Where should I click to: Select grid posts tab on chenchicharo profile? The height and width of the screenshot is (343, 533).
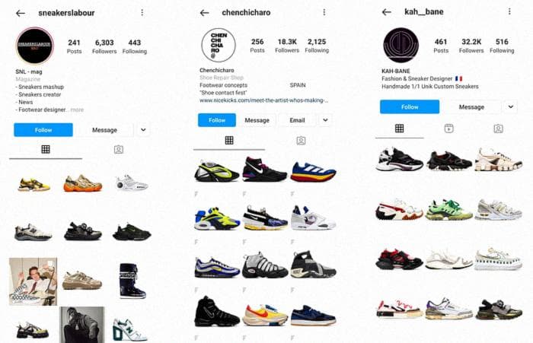[229, 140]
